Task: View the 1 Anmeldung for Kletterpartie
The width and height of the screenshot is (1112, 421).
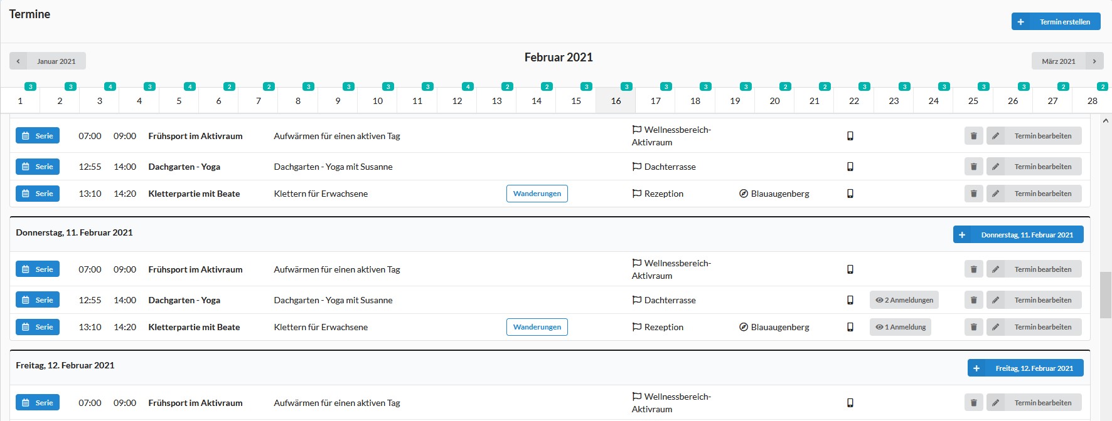Action: click(900, 327)
